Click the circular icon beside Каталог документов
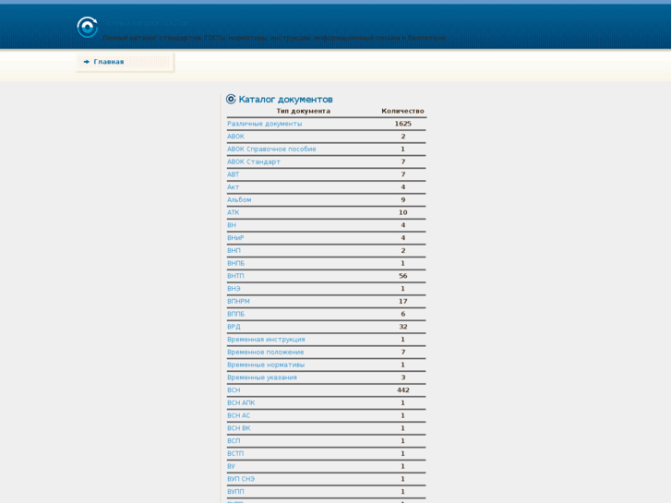Viewport: 671px width, 503px height. (x=231, y=99)
